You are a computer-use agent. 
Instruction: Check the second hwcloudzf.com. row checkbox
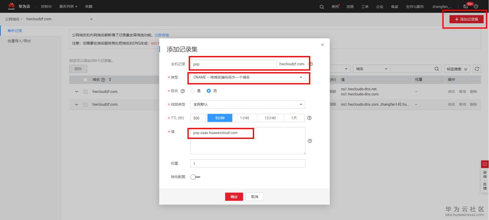(85, 104)
